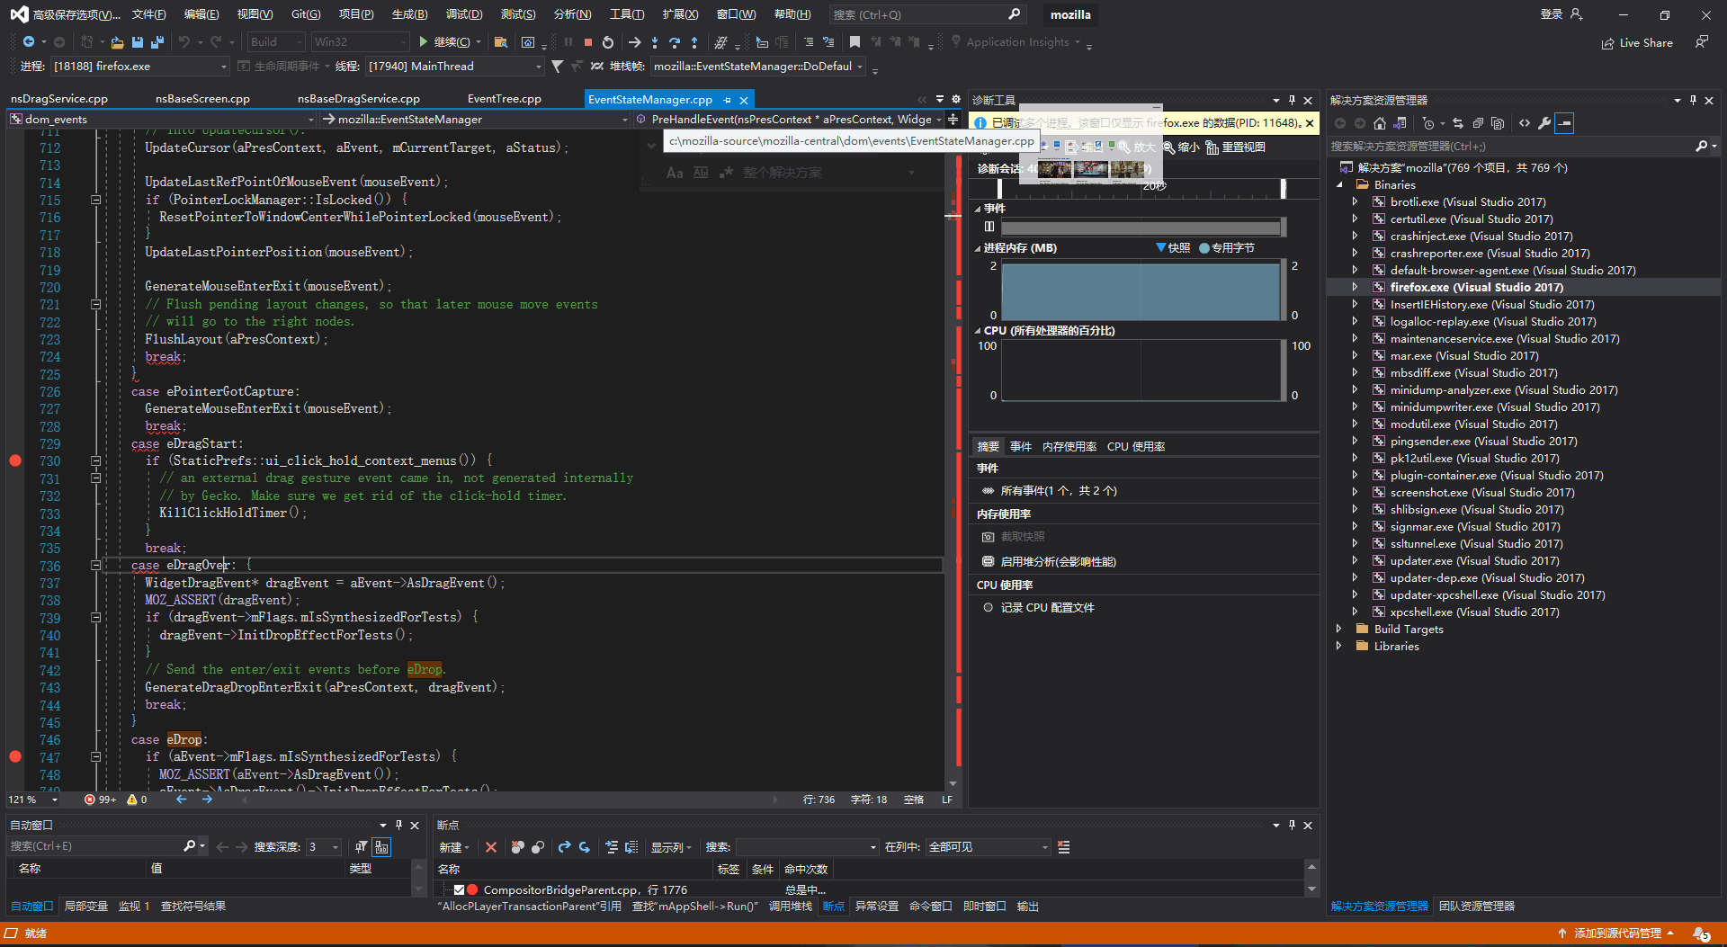Click Enable heap profiling link
The image size is (1727, 947).
(x=1058, y=561)
